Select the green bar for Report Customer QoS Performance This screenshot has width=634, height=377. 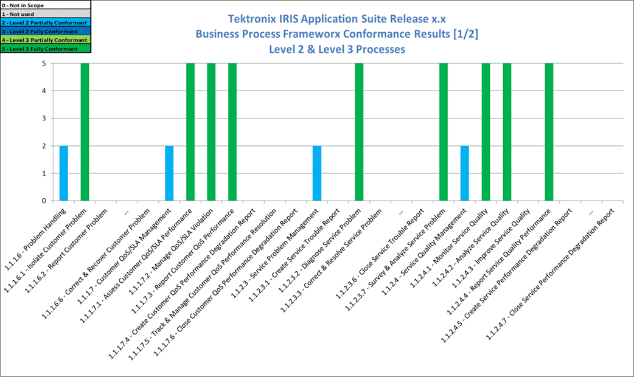(x=232, y=132)
